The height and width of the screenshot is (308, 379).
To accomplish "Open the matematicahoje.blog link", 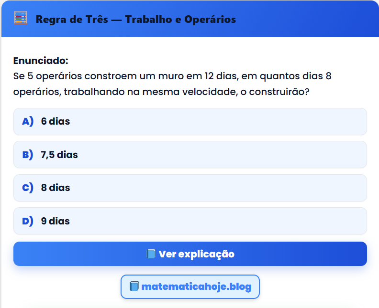I will [190, 287].
